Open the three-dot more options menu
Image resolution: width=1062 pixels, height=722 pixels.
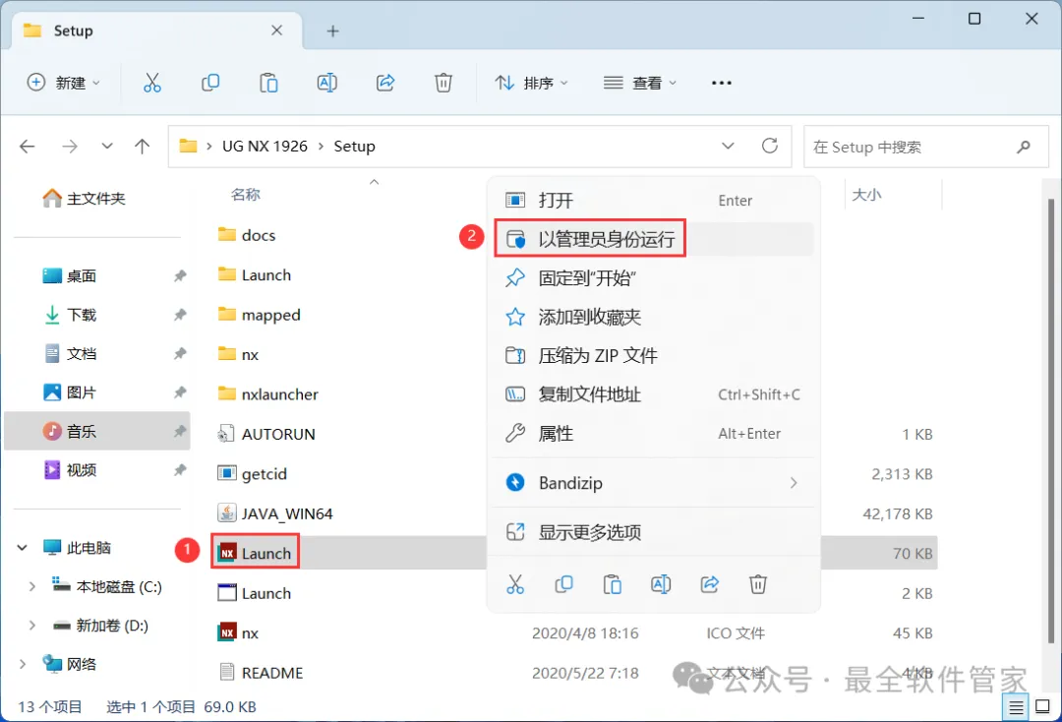tap(722, 83)
